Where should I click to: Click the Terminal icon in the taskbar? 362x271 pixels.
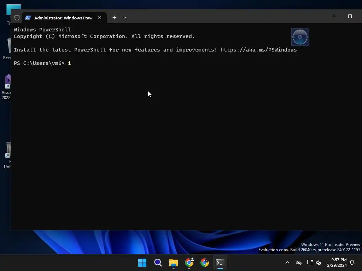[x=220, y=263]
